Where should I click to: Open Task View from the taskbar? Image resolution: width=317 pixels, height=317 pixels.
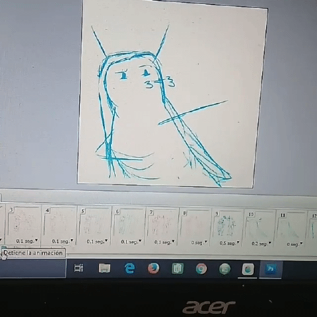[x=79, y=267]
